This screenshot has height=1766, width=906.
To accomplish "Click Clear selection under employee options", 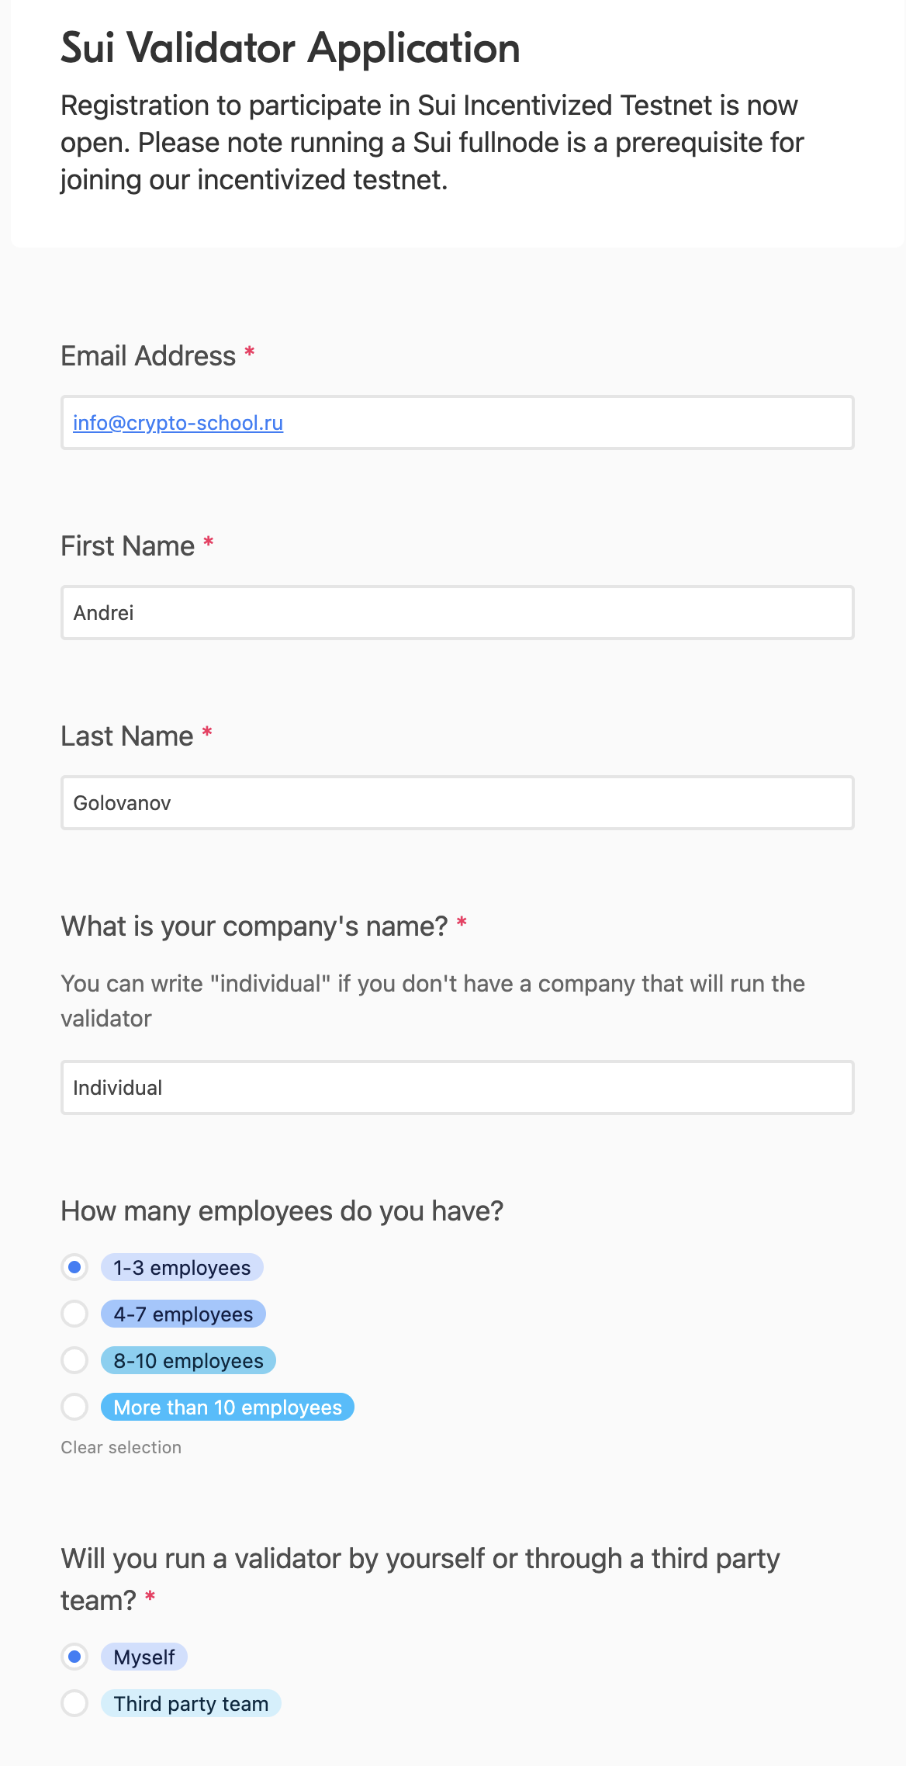I will 121,1447.
